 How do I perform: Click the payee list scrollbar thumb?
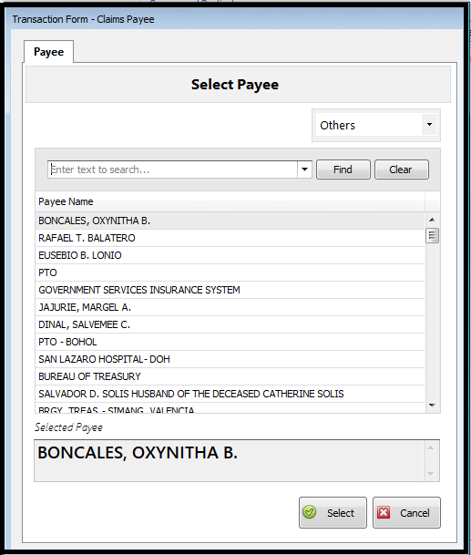pyautogui.click(x=432, y=236)
